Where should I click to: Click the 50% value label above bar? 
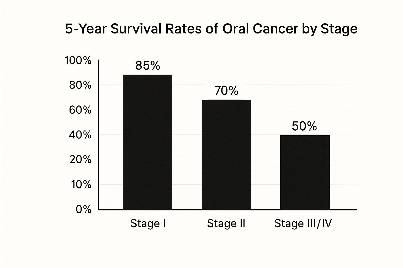[304, 126]
